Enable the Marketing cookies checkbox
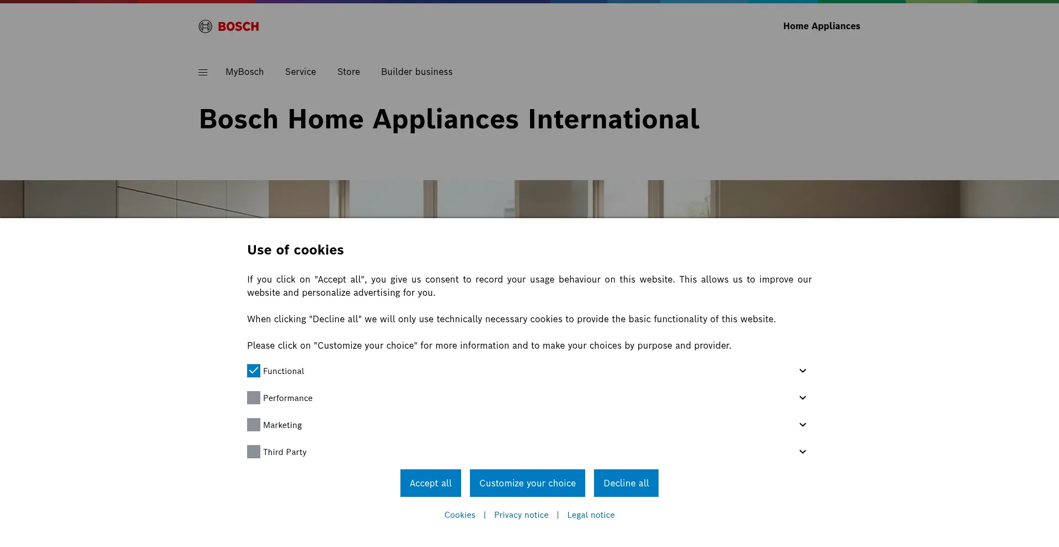Viewport: 1059px width, 547px height. point(253,425)
